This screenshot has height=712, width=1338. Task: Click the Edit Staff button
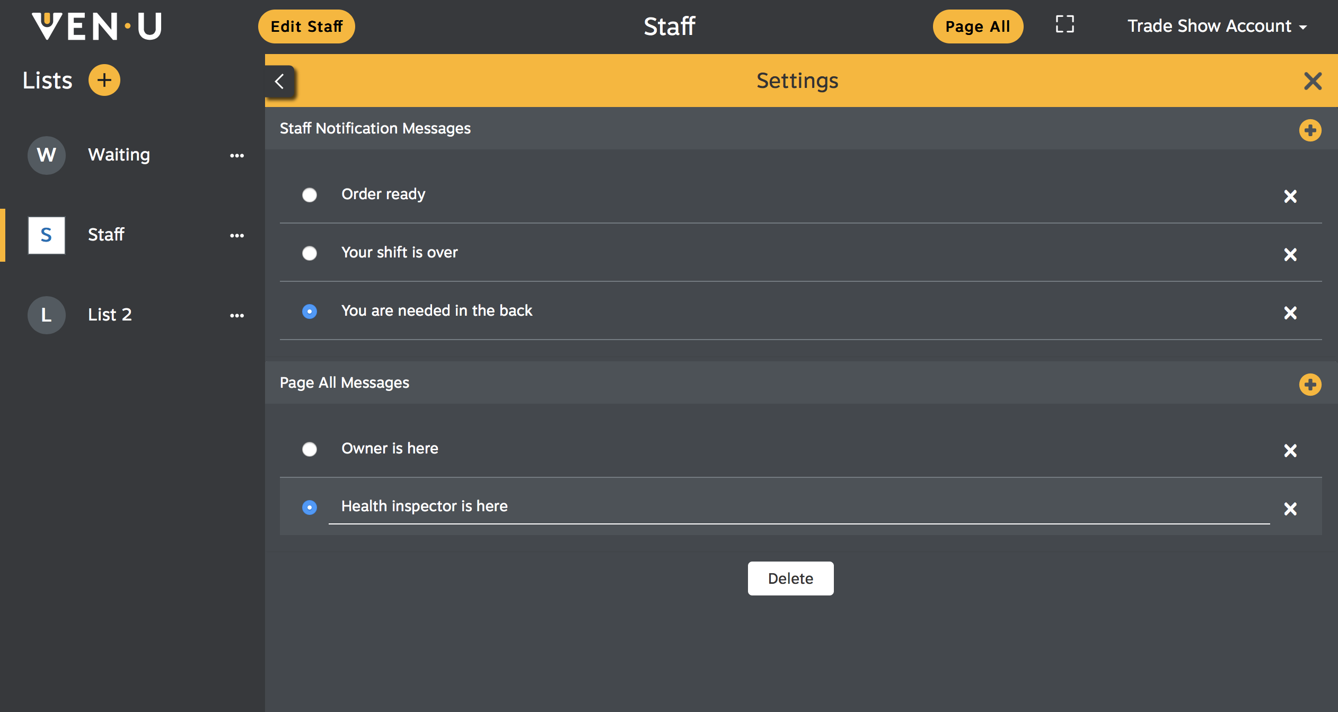[x=306, y=26]
